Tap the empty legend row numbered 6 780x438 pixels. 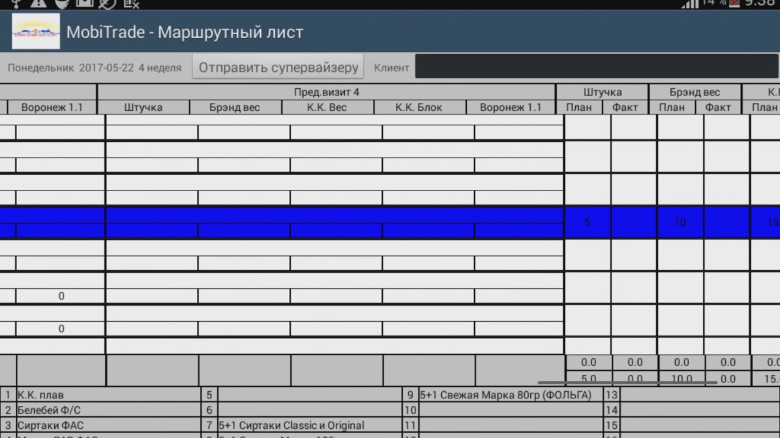point(302,410)
